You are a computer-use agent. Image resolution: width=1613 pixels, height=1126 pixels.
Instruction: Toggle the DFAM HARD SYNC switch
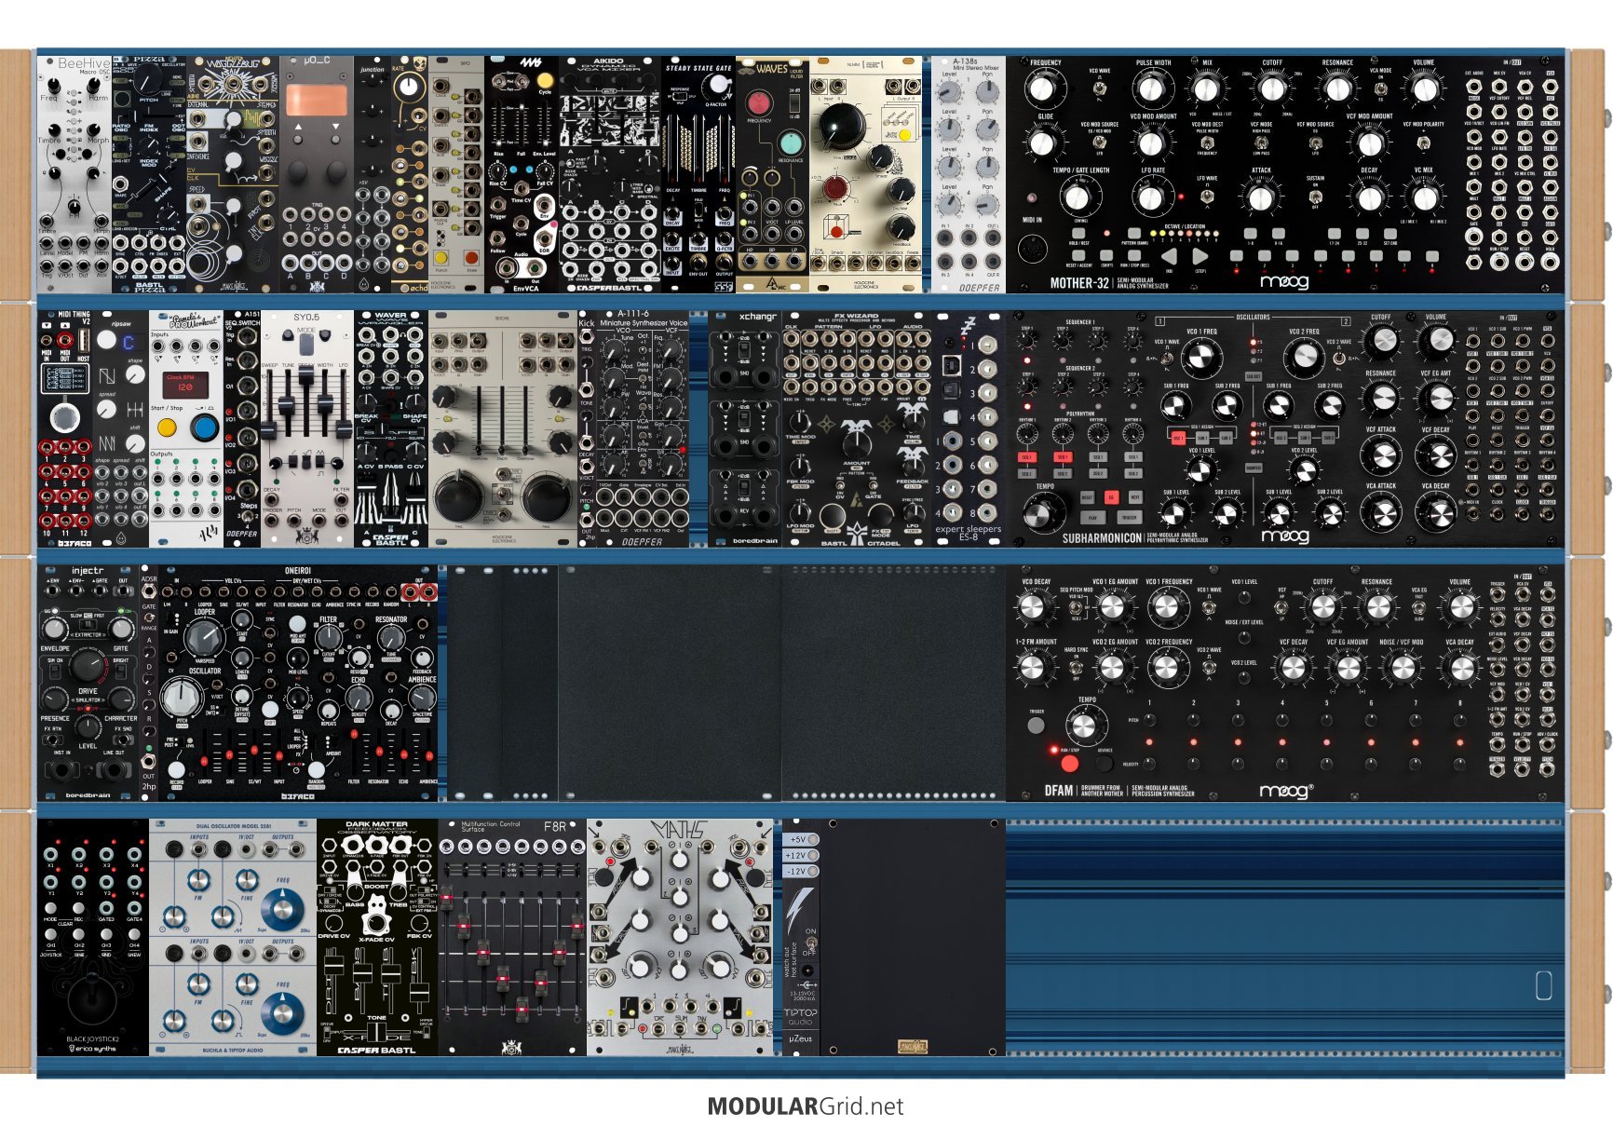coord(1075,667)
